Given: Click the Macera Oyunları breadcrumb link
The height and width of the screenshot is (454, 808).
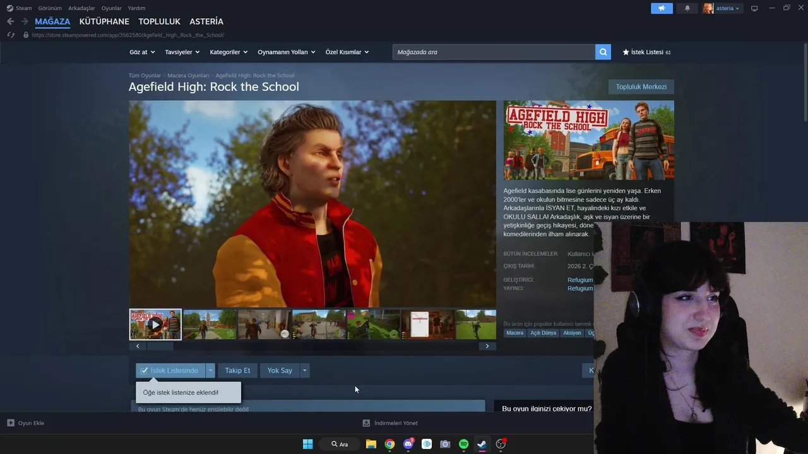Looking at the screenshot, I should 188,76.
